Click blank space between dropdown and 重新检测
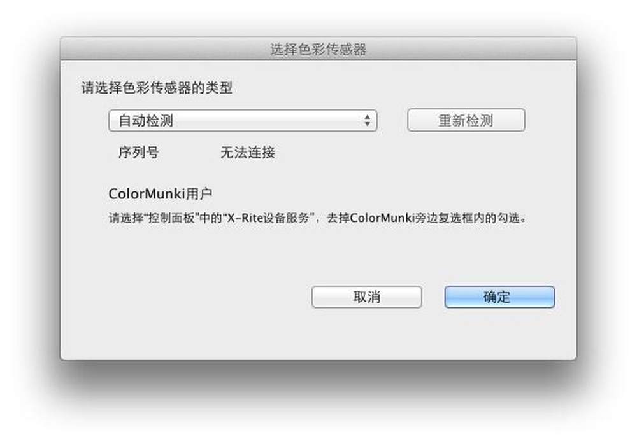The width and height of the screenshot is (637, 444). pos(392,120)
